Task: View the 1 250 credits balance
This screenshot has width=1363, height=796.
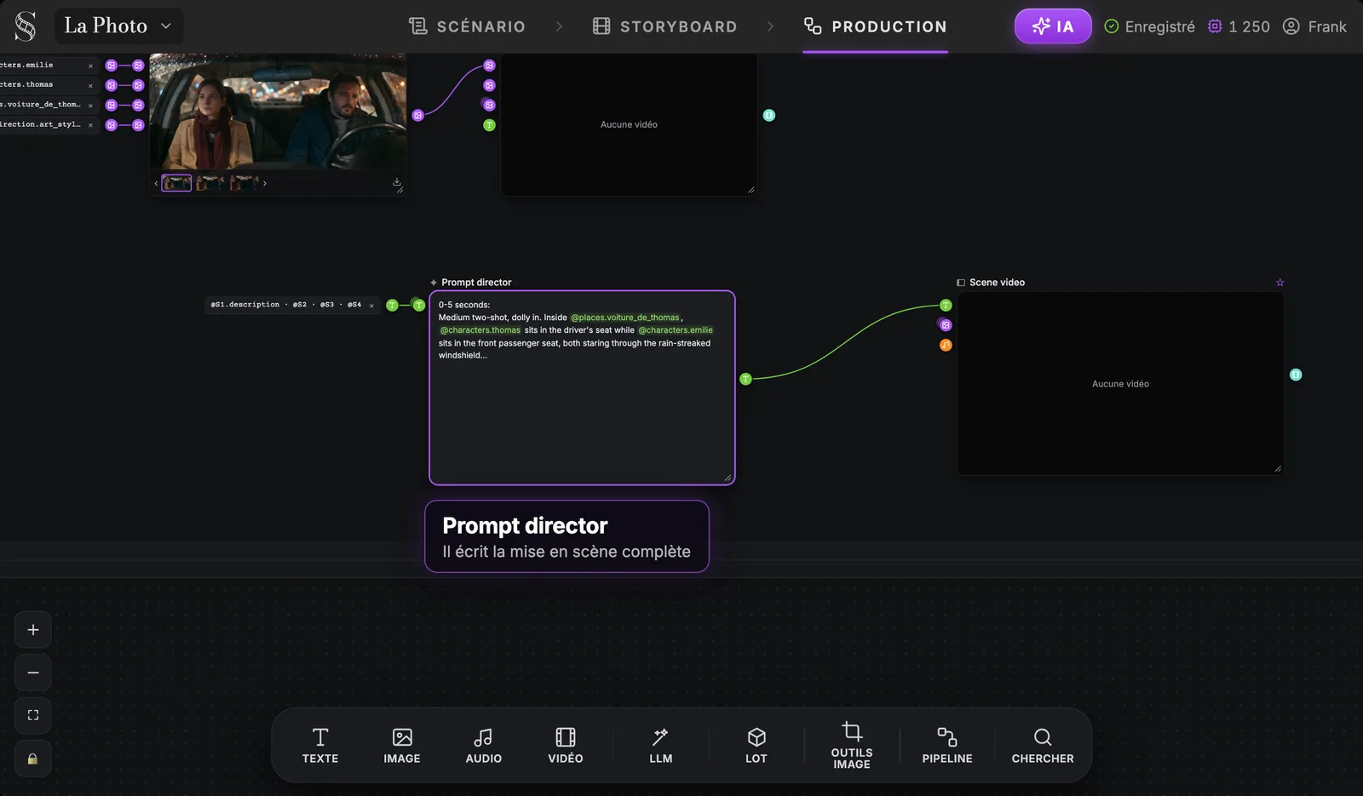Action: tap(1239, 26)
